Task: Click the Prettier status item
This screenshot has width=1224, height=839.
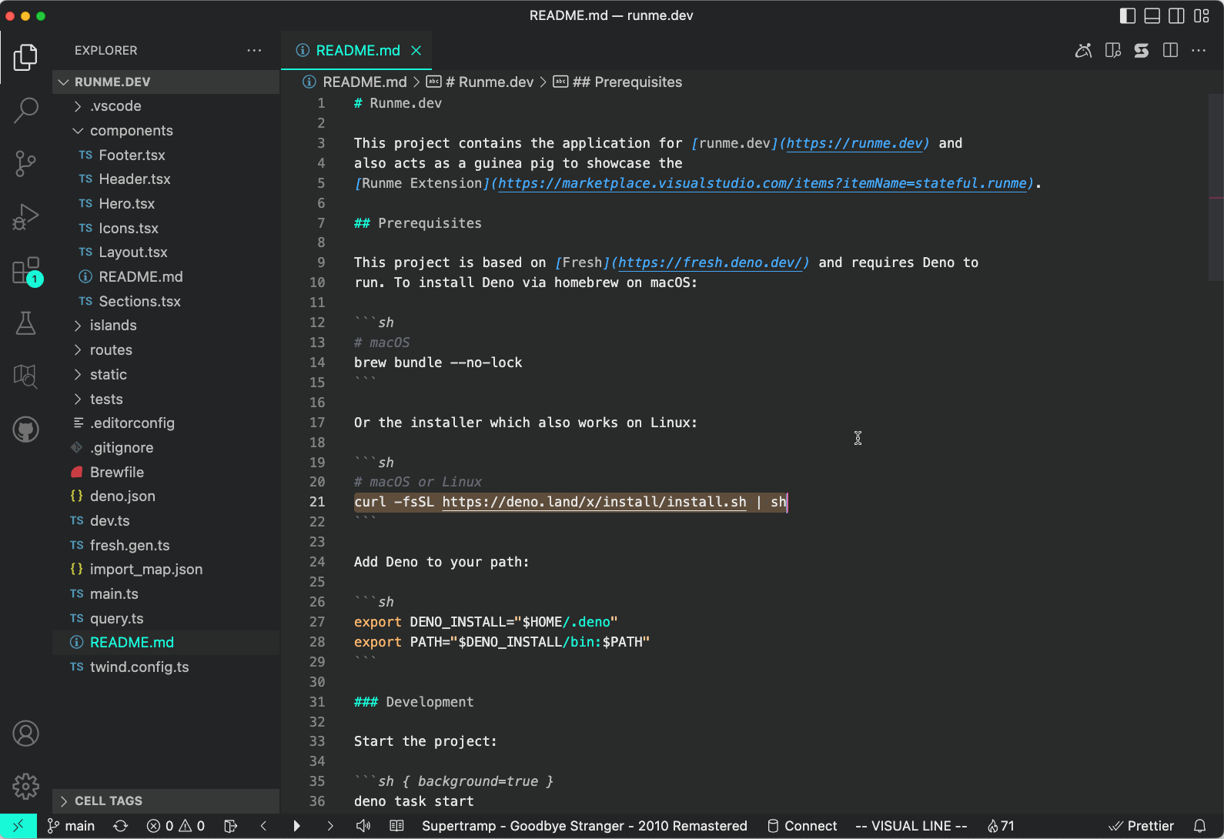Action: click(1141, 826)
